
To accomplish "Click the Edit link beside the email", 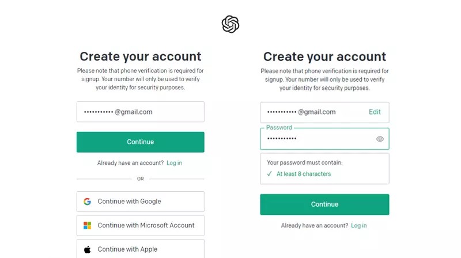I will pyautogui.click(x=375, y=112).
